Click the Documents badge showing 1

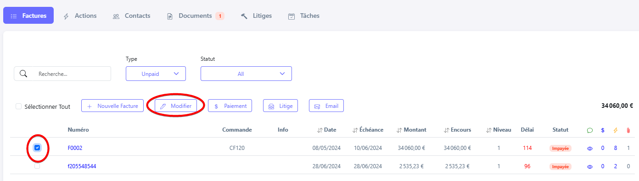220,16
